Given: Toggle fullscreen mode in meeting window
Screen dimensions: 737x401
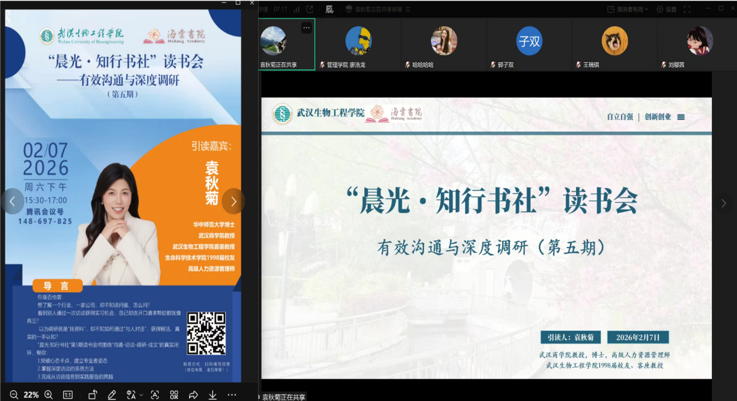Looking at the screenshot, I should pos(687,9).
